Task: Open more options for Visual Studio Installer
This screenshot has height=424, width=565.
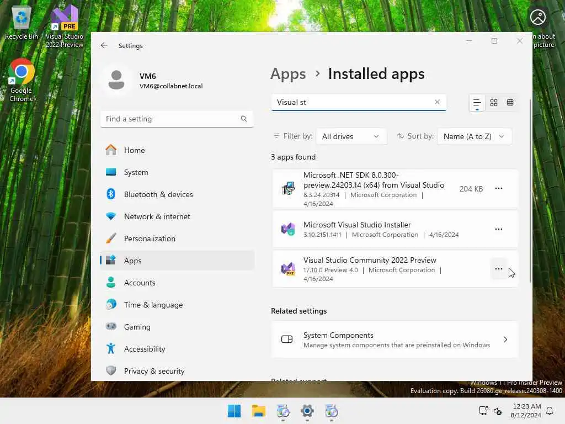Action: (x=499, y=229)
